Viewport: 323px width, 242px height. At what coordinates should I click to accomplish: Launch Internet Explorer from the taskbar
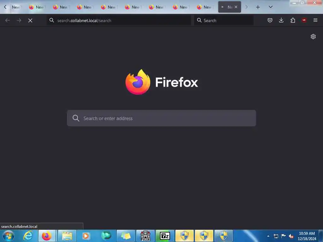pos(28,236)
